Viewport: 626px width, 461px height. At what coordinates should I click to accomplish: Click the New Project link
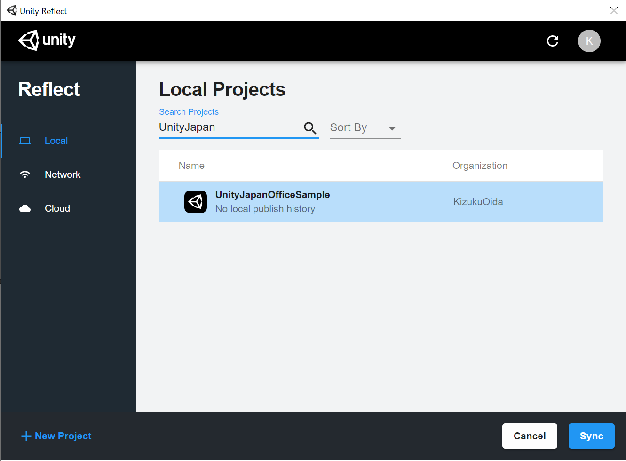tap(63, 436)
